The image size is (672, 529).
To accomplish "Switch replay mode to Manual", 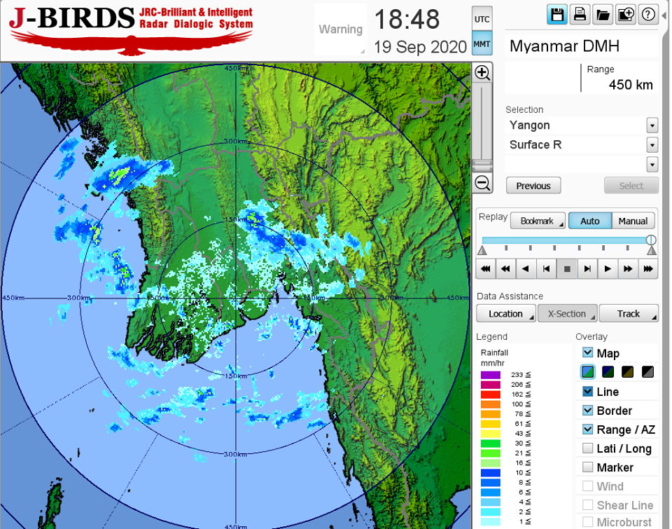I will [x=633, y=221].
